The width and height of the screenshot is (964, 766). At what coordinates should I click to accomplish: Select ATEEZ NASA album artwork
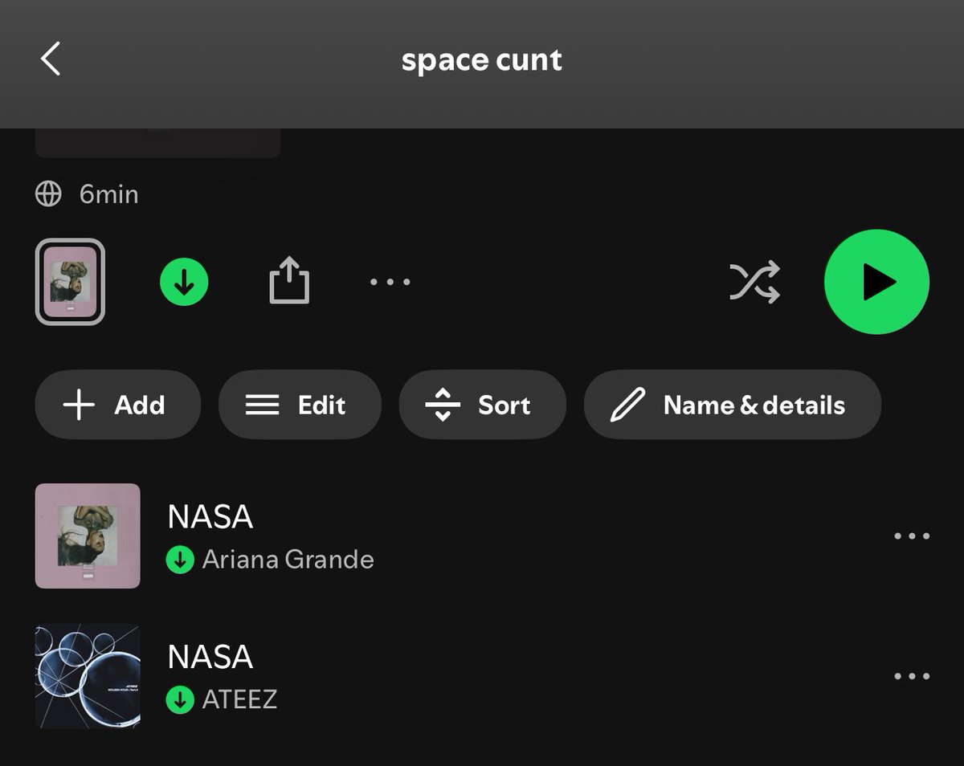[x=88, y=676]
